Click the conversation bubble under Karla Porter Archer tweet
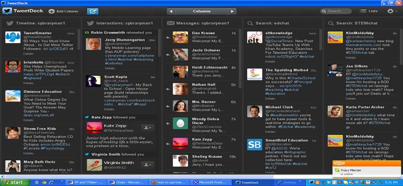This screenshot has width=403, height=186. pyautogui.click(x=348, y=128)
